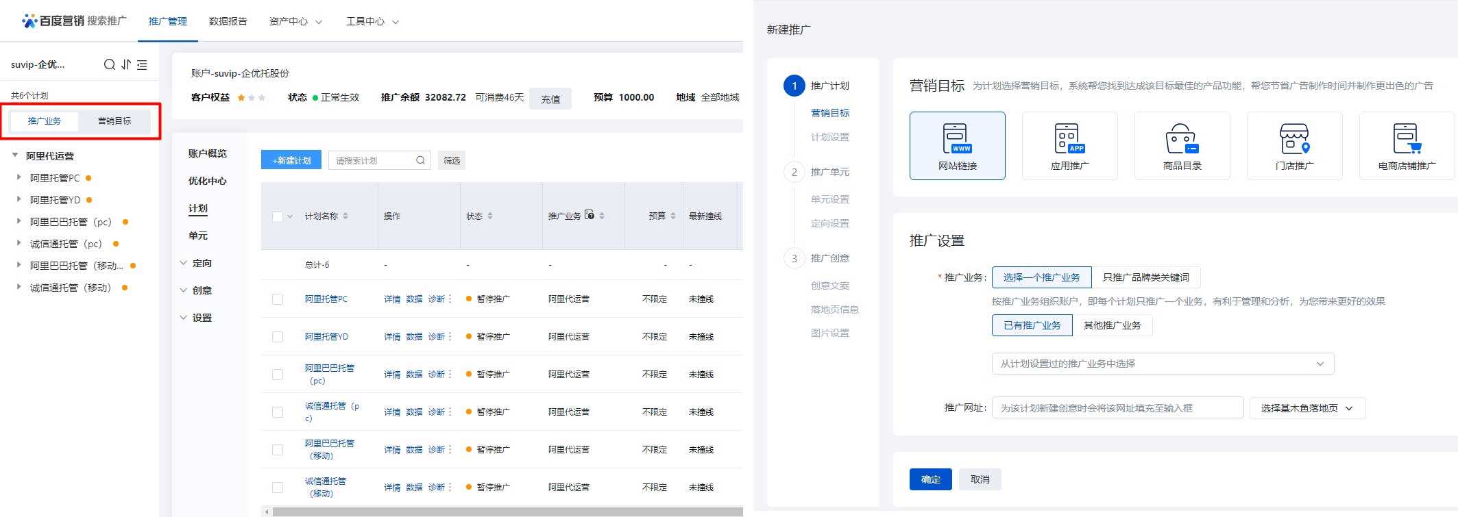Click the help icon next to 推广业务 column

click(590, 215)
